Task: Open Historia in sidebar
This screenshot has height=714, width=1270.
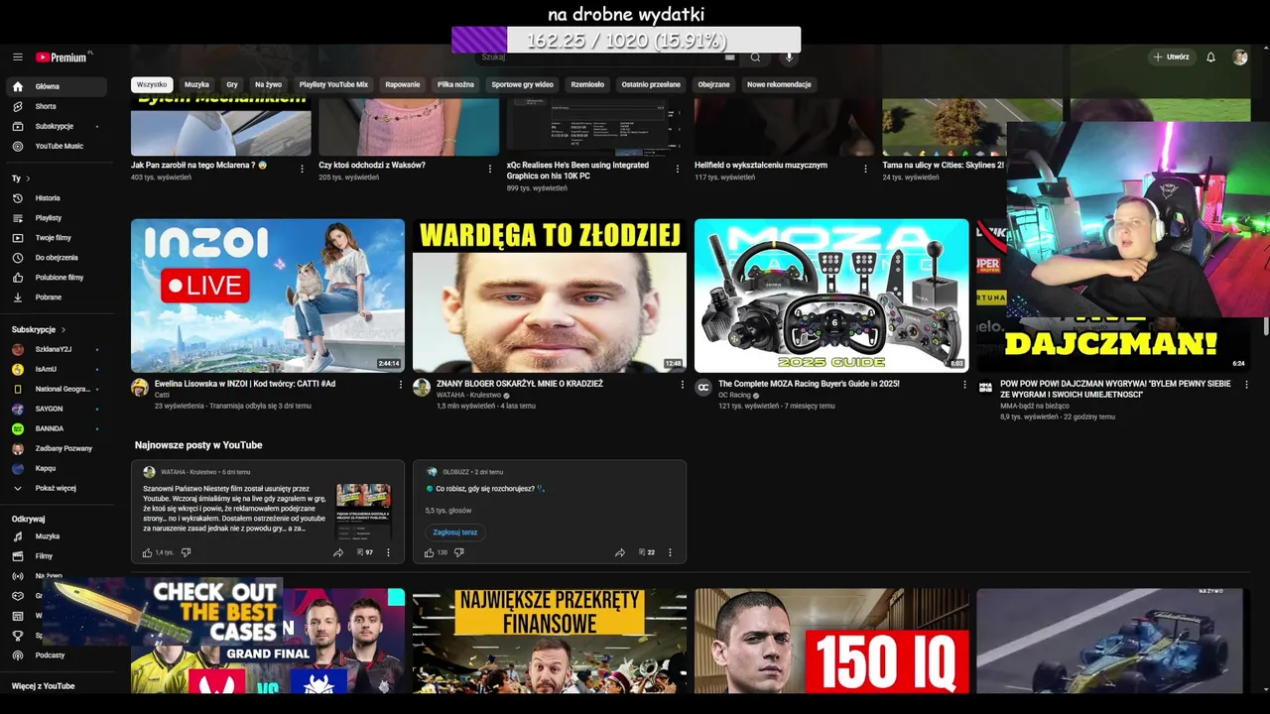Action: [x=56, y=198]
